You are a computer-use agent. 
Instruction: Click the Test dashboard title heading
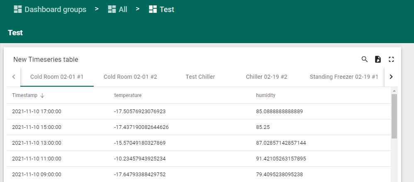pos(15,33)
